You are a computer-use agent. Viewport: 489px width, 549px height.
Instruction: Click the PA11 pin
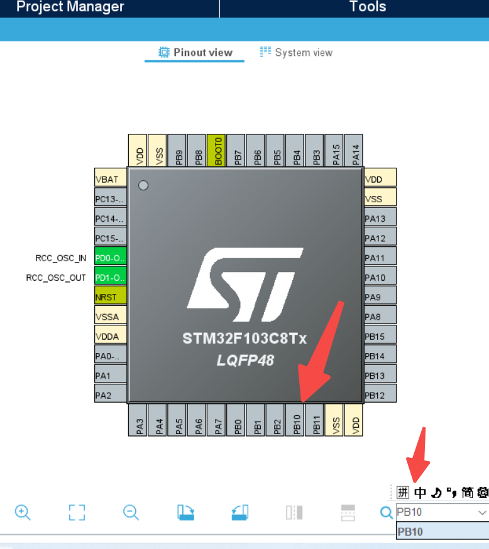(x=380, y=256)
